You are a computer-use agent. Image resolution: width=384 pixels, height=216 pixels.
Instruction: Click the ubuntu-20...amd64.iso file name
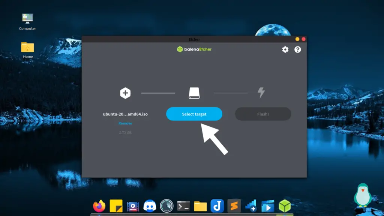[x=125, y=114]
